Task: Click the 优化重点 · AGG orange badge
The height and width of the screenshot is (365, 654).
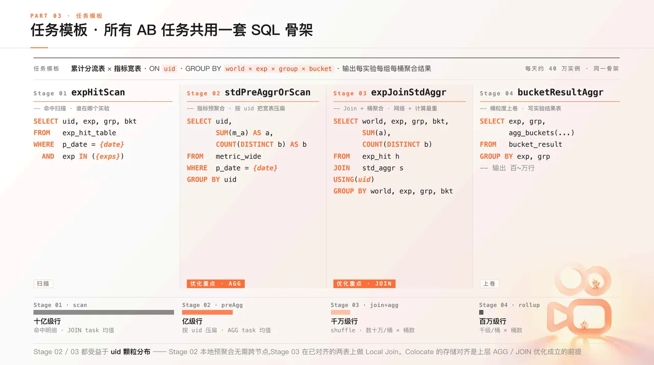Action: 216,284
